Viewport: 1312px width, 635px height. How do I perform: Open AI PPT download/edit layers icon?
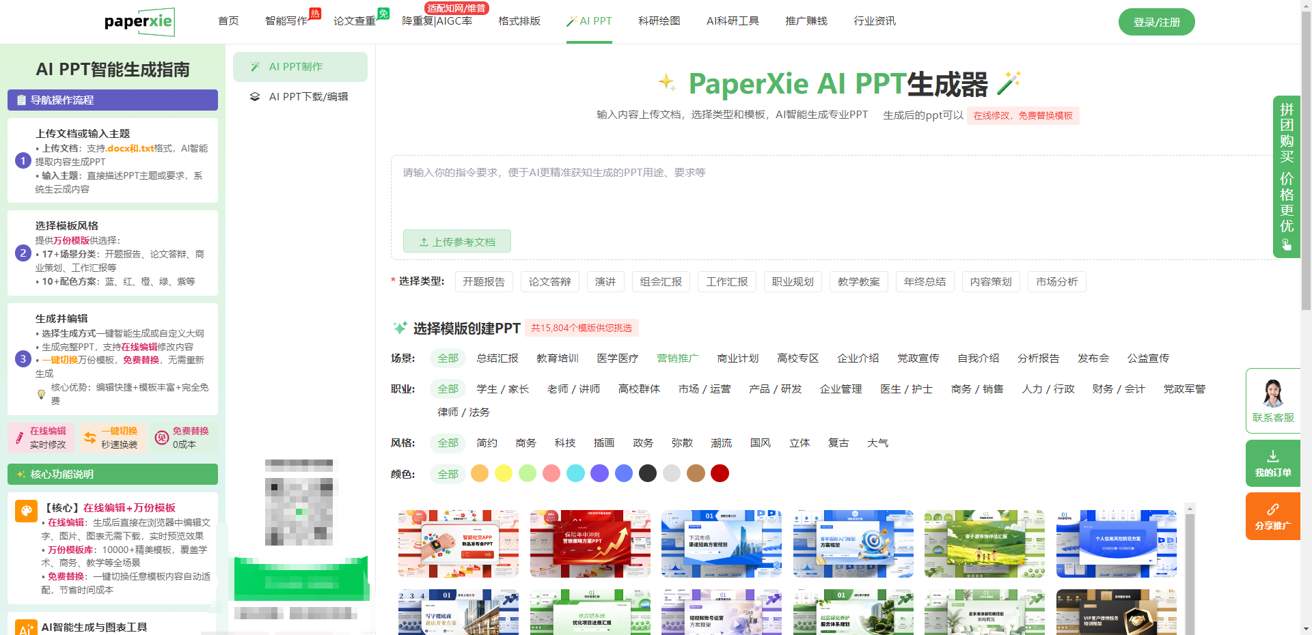(x=255, y=97)
